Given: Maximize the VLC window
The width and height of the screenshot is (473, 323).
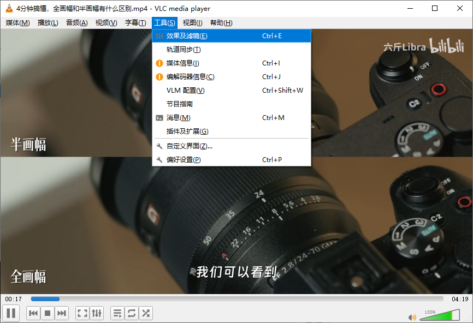Looking at the screenshot, I should (435, 8).
